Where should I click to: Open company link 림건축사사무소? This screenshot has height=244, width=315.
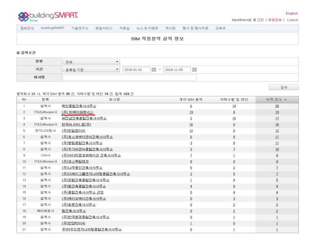pos(74,211)
